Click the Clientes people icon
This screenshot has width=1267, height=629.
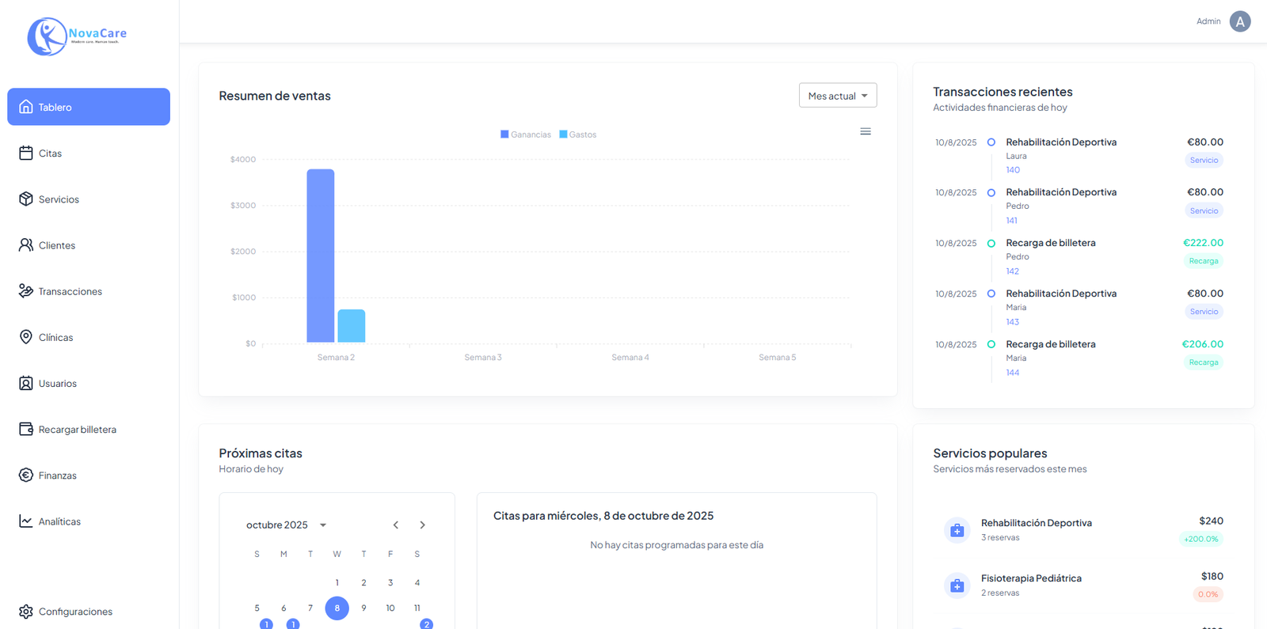pyautogui.click(x=26, y=245)
